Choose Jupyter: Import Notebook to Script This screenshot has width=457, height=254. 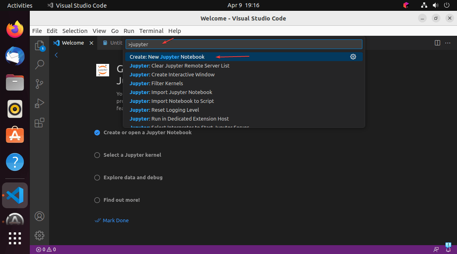(x=244, y=101)
